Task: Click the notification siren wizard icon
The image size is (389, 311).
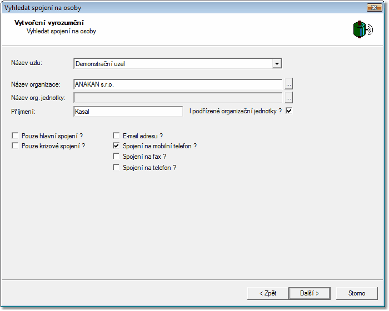Action: pos(363,29)
